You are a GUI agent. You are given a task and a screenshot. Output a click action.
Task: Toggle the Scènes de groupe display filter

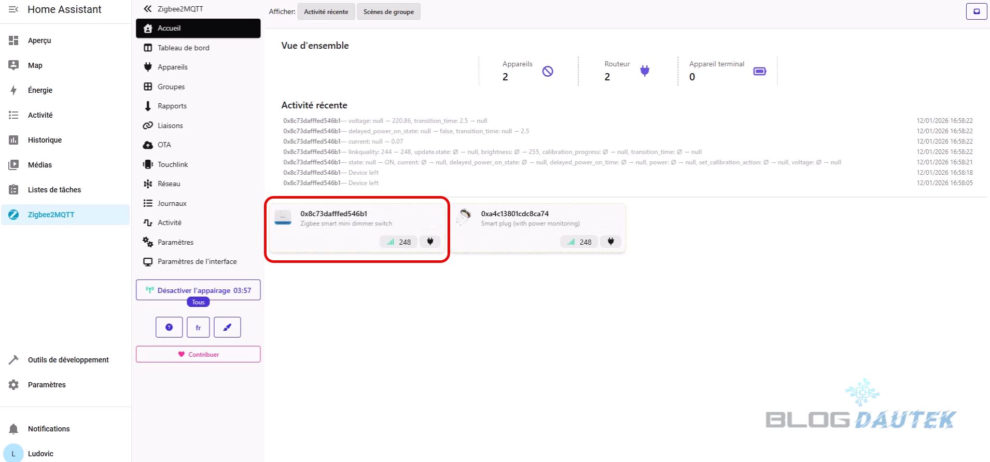coord(388,11)
